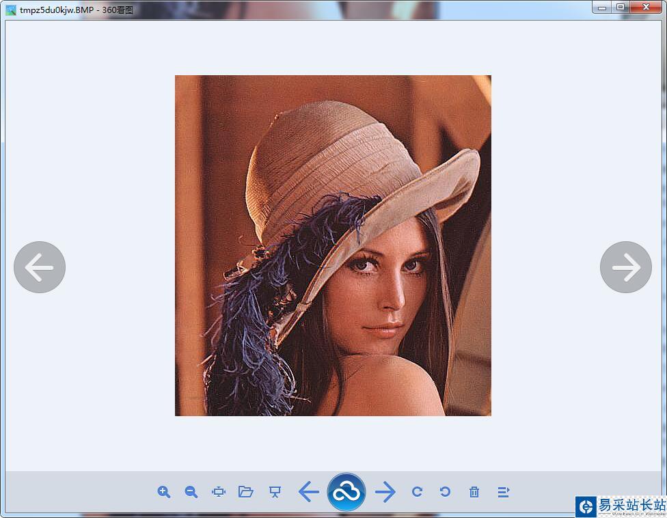This screenshot has width=667, height=518.
Task: Open a file using the folder icon
Action: tap(246, 492)
